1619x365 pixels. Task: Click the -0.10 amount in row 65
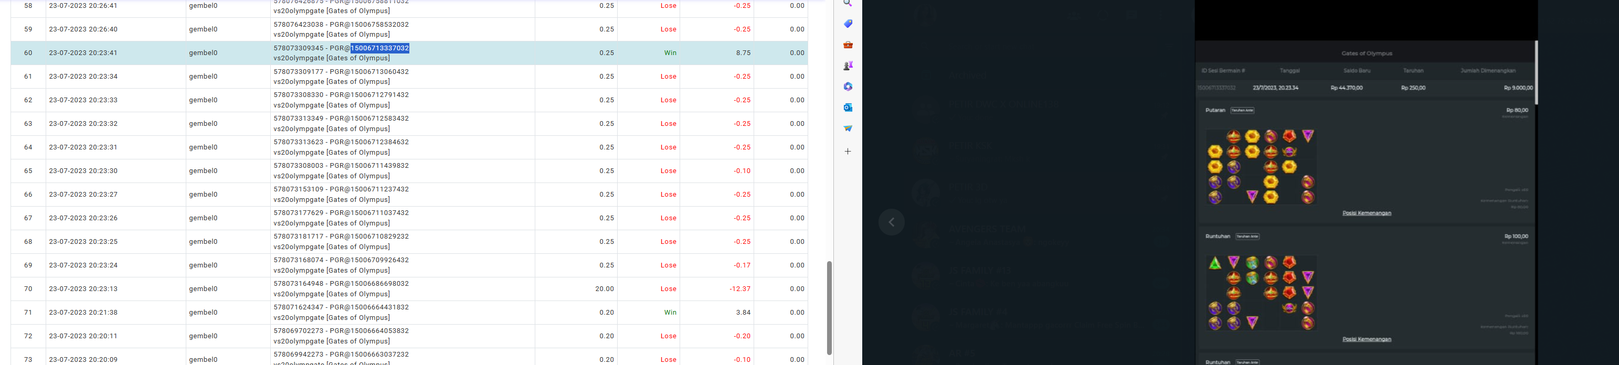[x=742, y=171]
